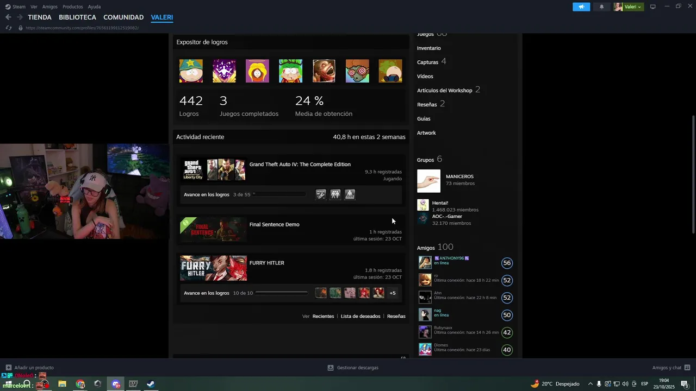Open the Steam notifications bell
This screenshot has height=391, width=696.
pos(601,7)
